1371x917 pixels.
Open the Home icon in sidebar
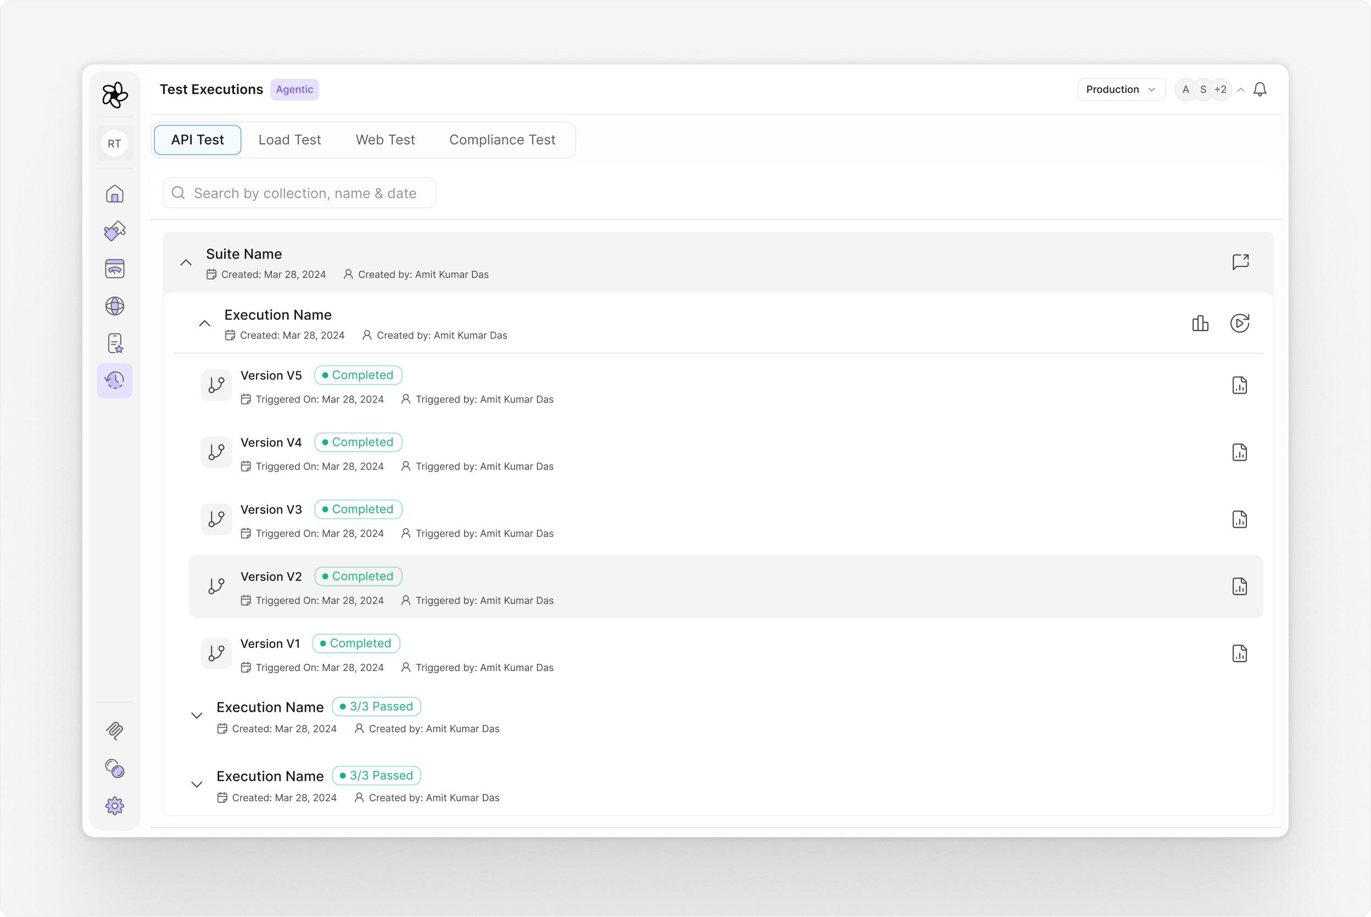115,194
